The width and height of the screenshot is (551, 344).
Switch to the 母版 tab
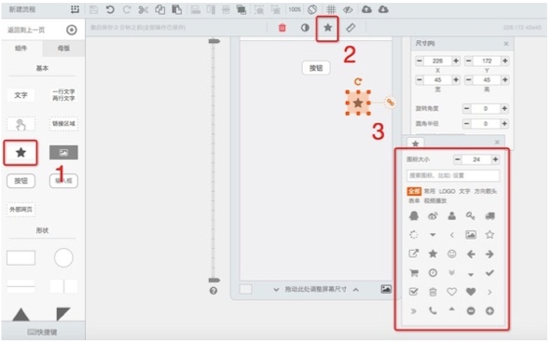[x=63, y=48]
